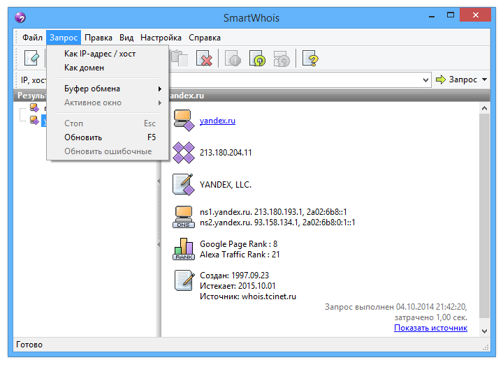Click the first result tree item icon
The height and width of the screenshot is (369, 503).
point(34,107)
